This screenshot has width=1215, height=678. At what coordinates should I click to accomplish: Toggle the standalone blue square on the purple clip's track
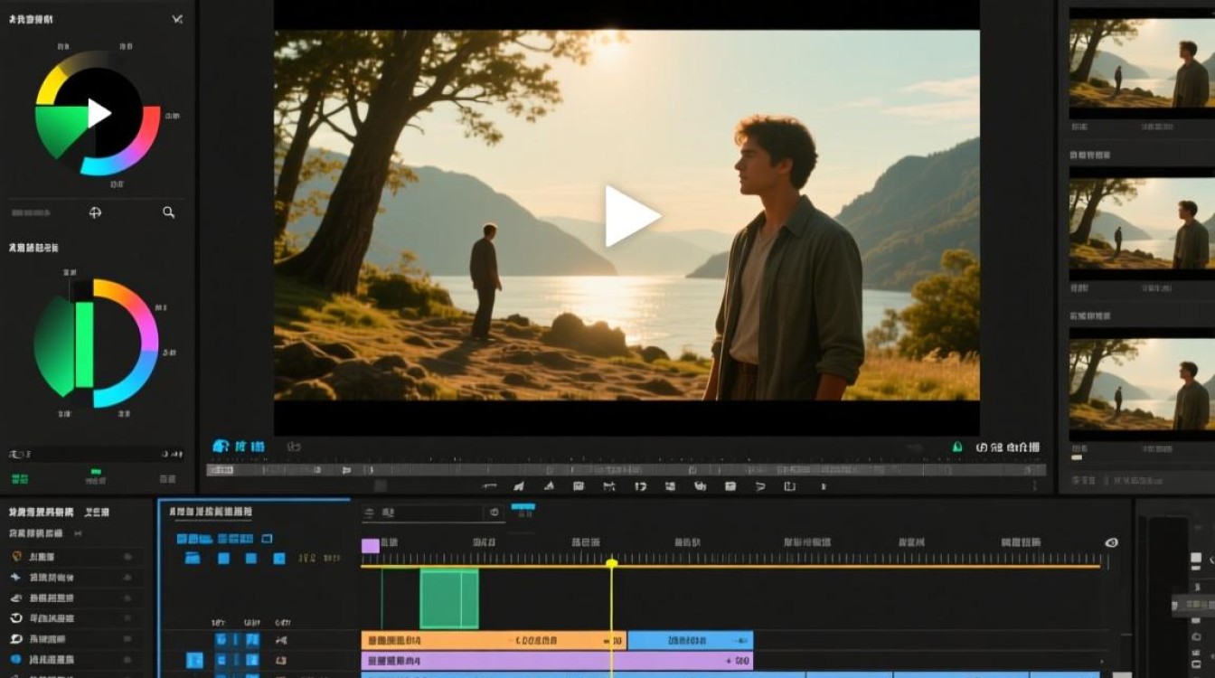(x=194, y=661)
